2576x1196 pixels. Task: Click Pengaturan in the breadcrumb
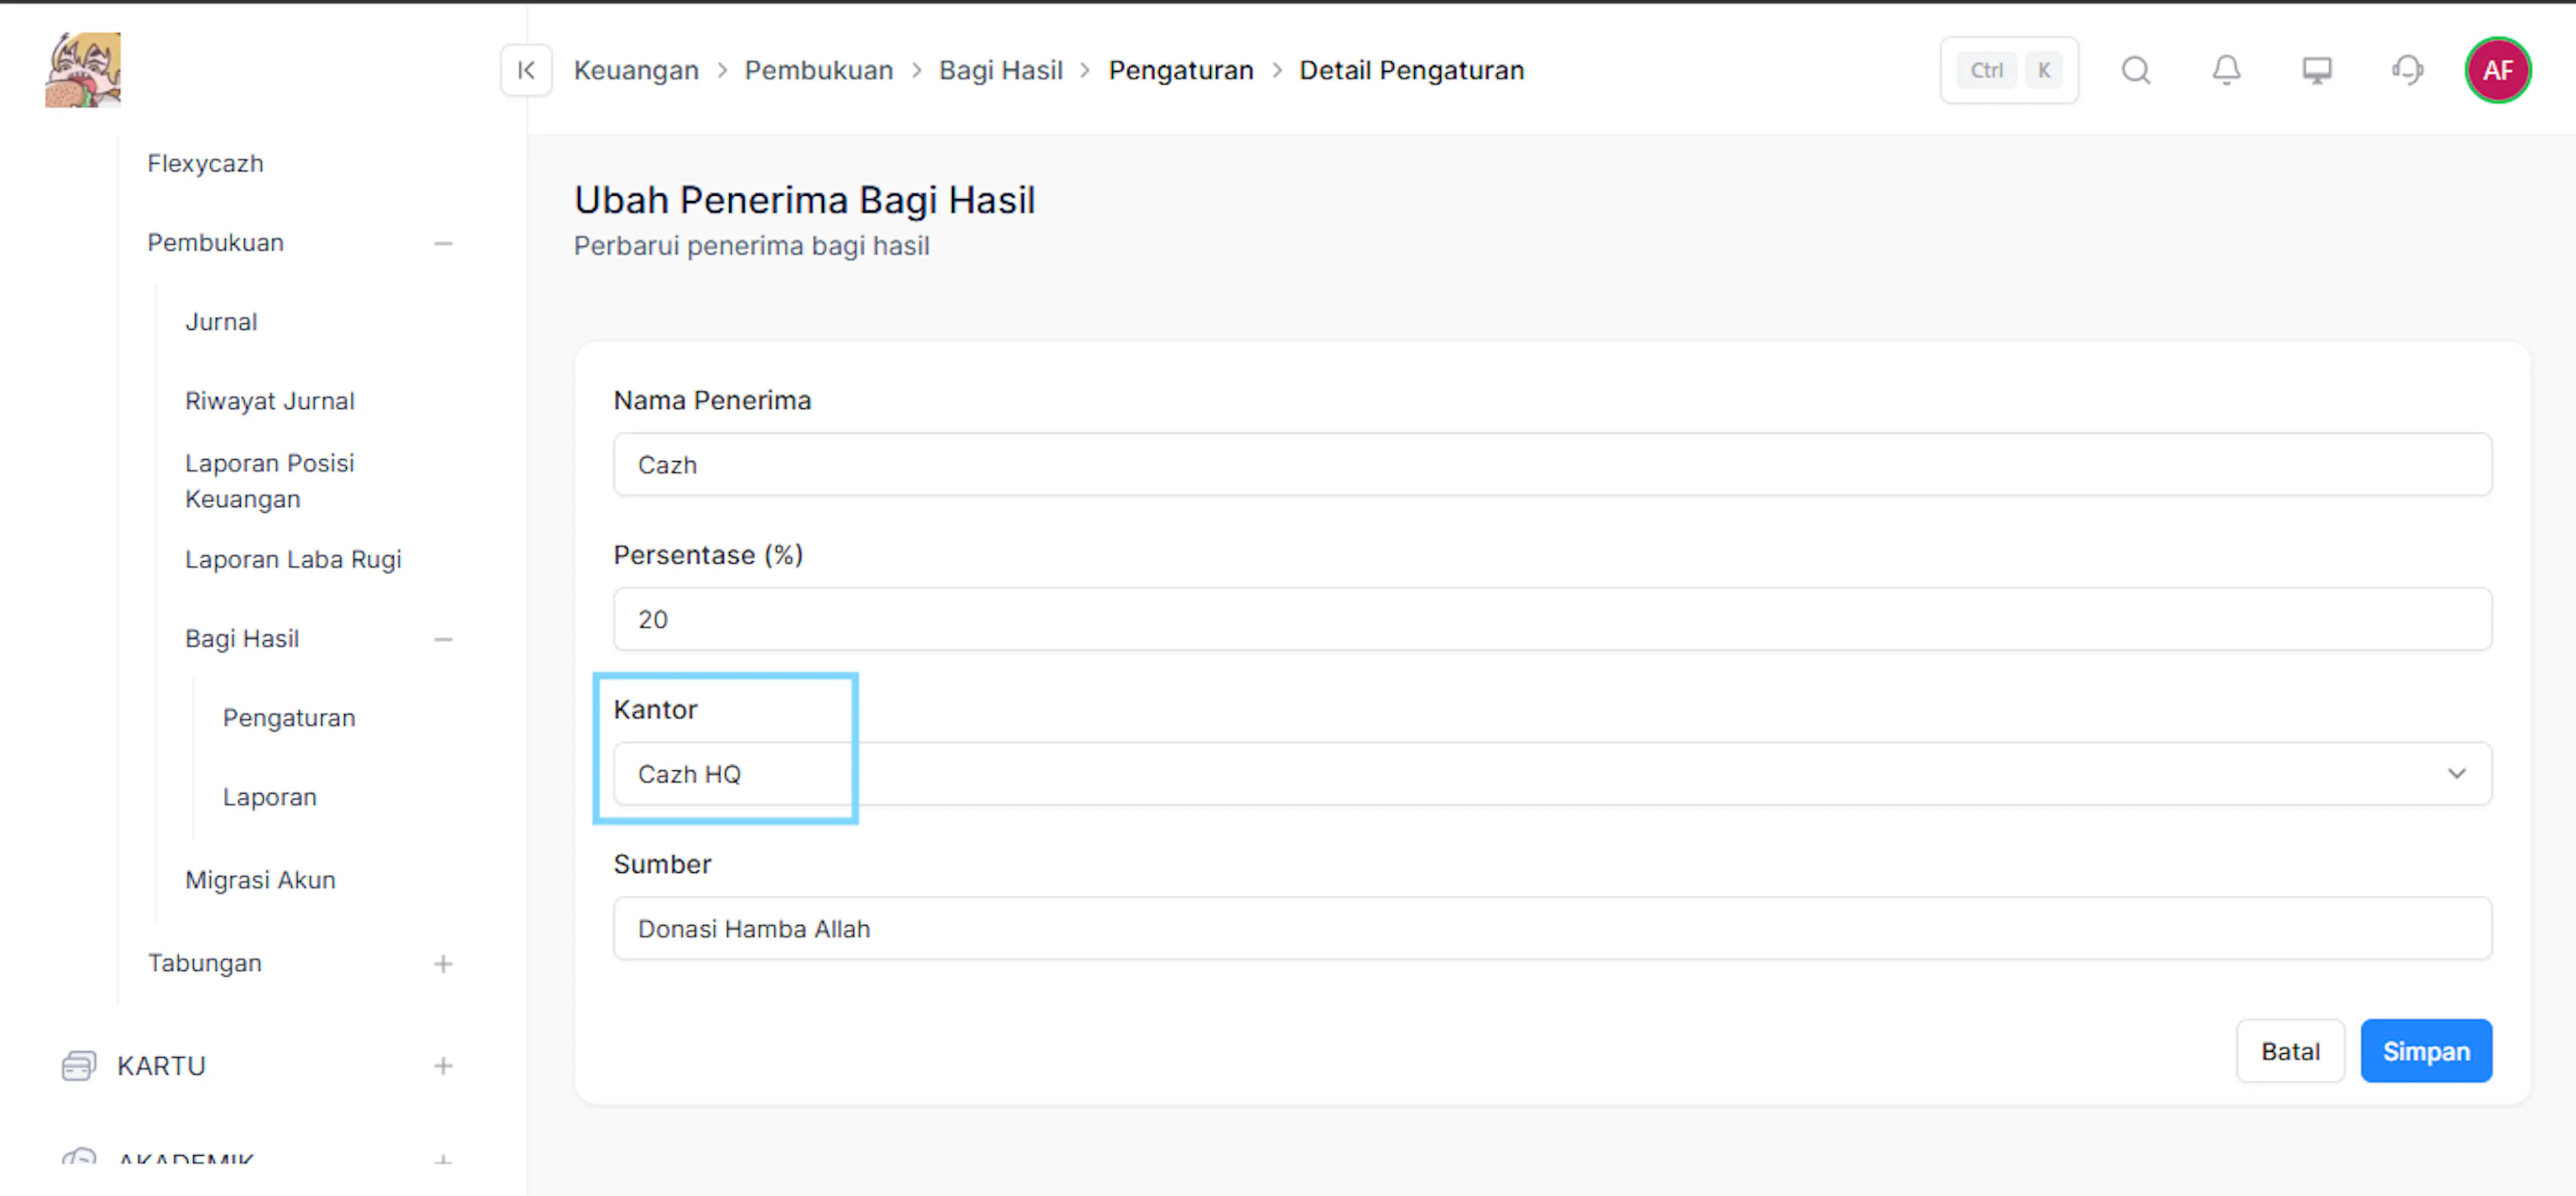tap(1181, 70)
